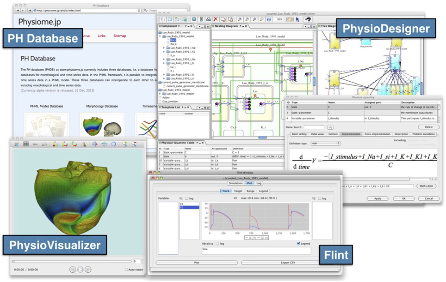Click the red ring rotate icon in PhysioVisualizer
446x282 pixels.
95,144
